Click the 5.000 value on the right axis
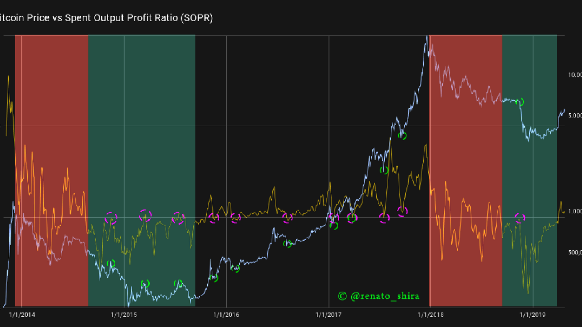 point(575,116)
